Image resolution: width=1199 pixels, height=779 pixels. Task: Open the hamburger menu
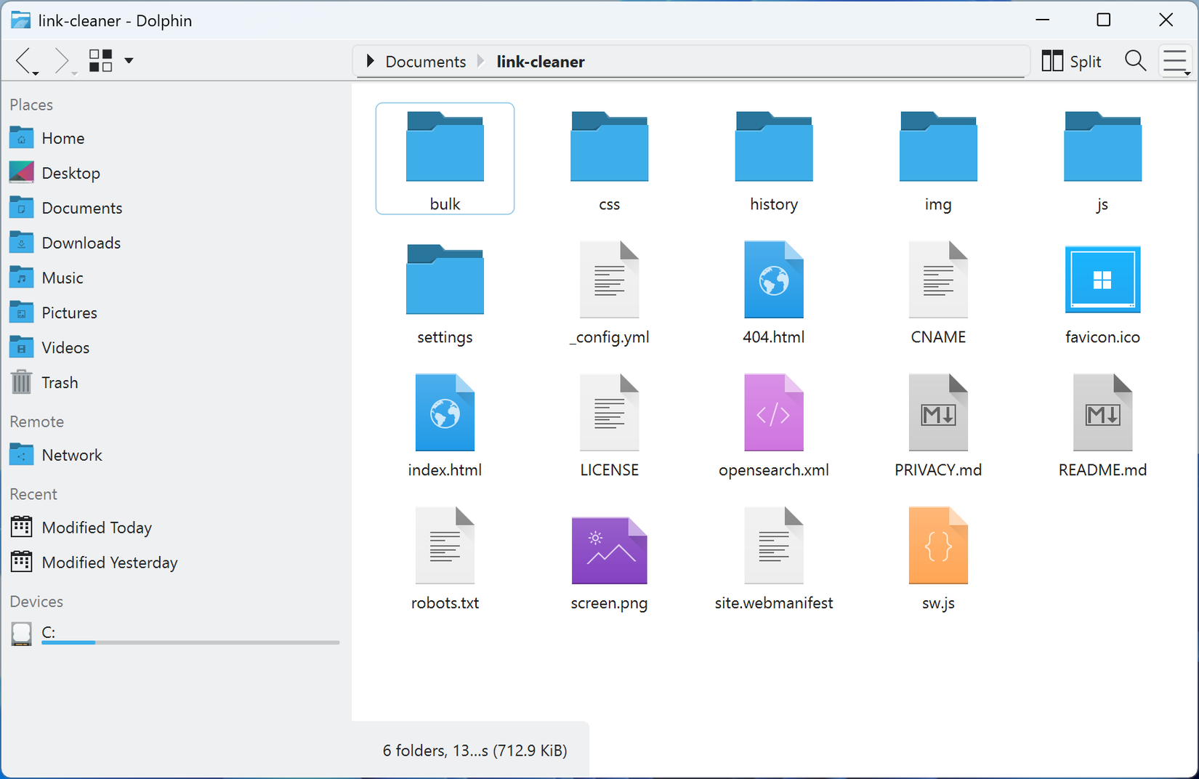pos(1175,61)
